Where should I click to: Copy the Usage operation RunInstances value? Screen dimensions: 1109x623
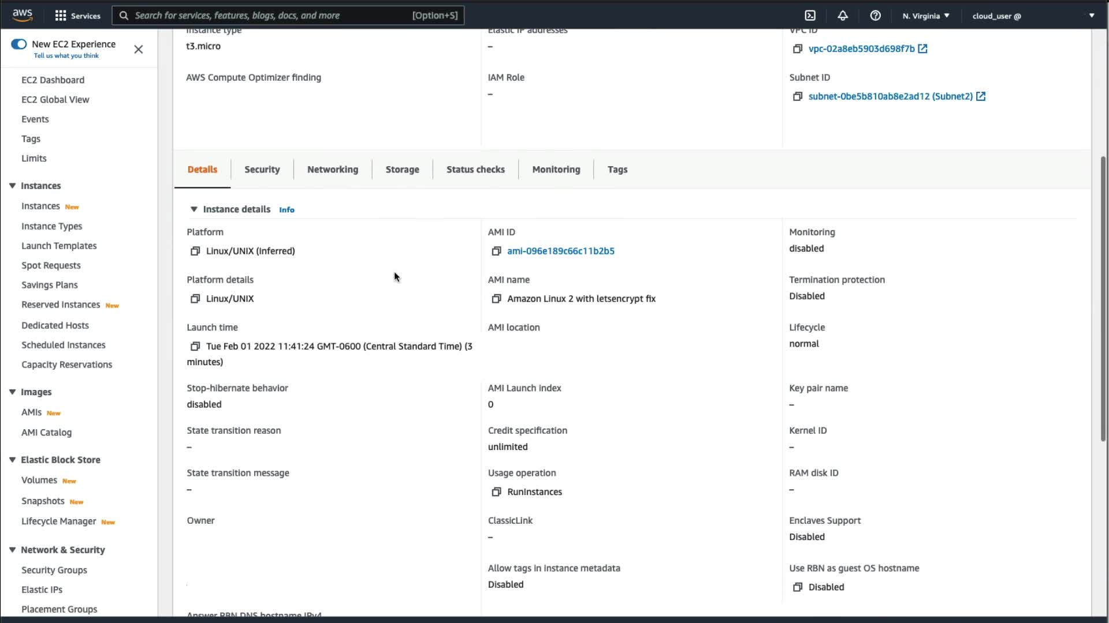[x=496, y=492]
